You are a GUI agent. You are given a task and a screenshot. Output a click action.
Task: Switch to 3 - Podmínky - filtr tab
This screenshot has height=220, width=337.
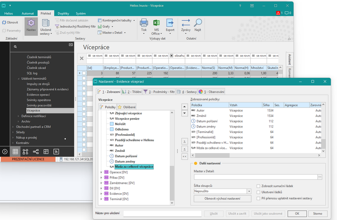click(159, 92)
